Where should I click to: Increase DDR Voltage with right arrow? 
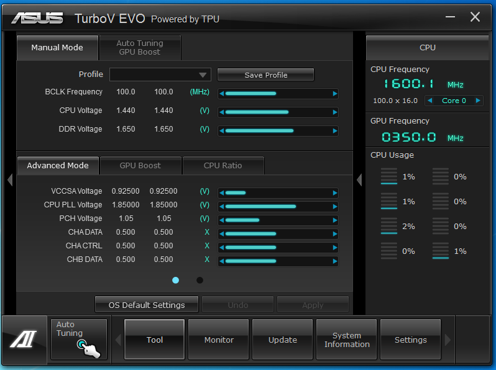click(x=334, y=131)
